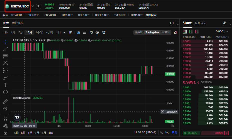The image size is (232, 139).
Task: Switch to the 最新成交 tab
Action: click(x=201, y=23)
